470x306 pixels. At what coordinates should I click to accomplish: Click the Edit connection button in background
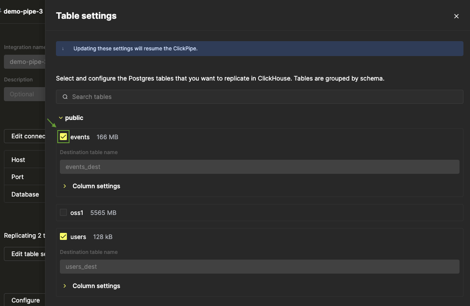click(24, 136)
